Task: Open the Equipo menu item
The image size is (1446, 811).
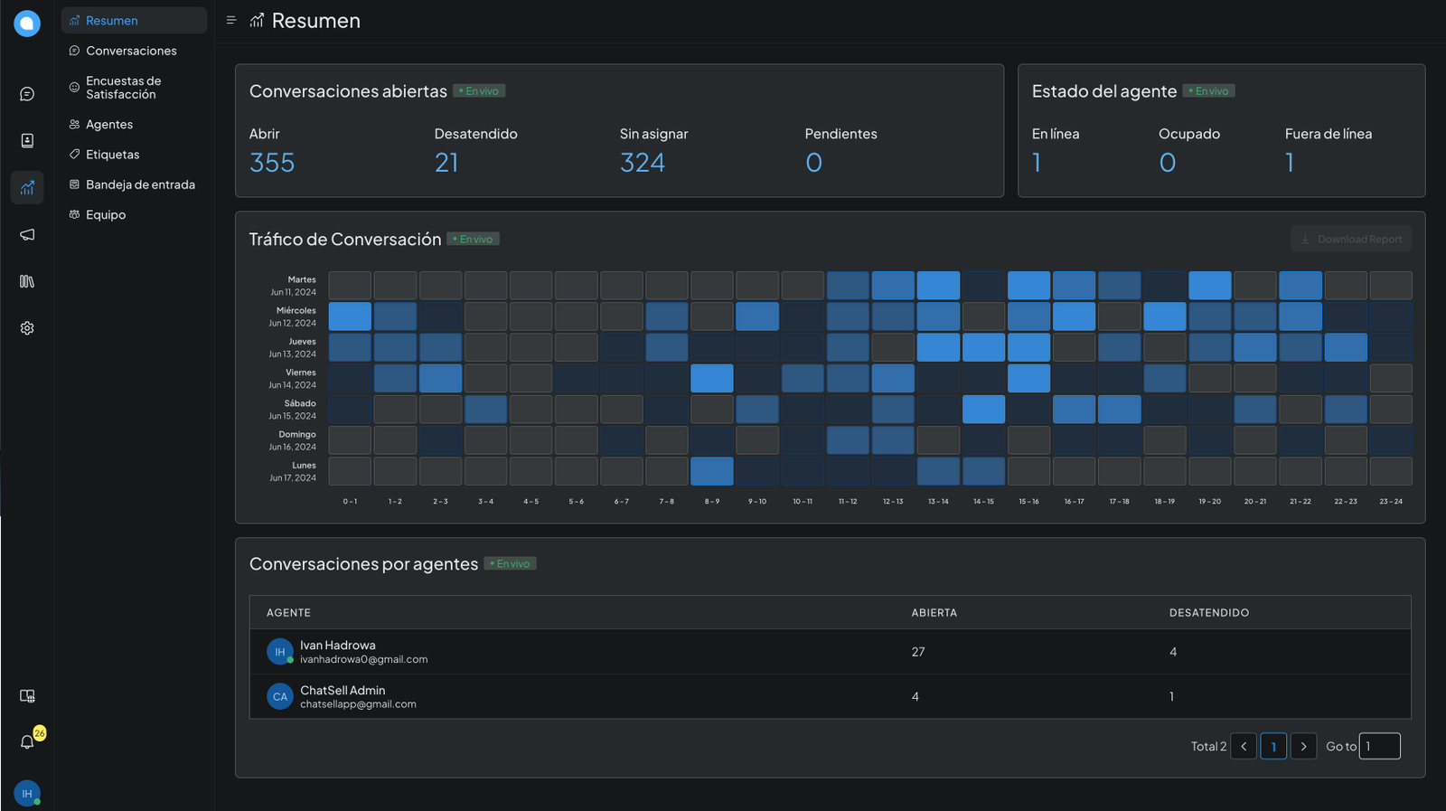Action: (x=134, y=214)
